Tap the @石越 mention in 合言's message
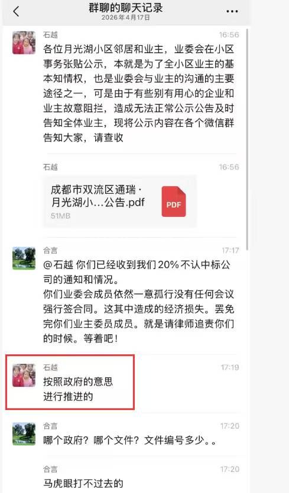289x493 pixels. coord(58,265)
